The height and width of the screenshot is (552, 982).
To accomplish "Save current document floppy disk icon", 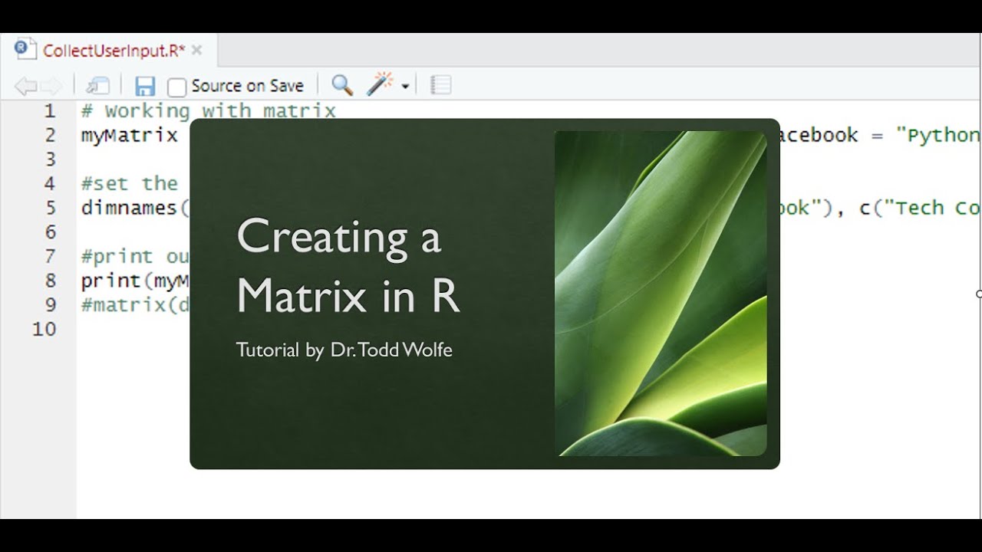I will [x=145, y=86].
